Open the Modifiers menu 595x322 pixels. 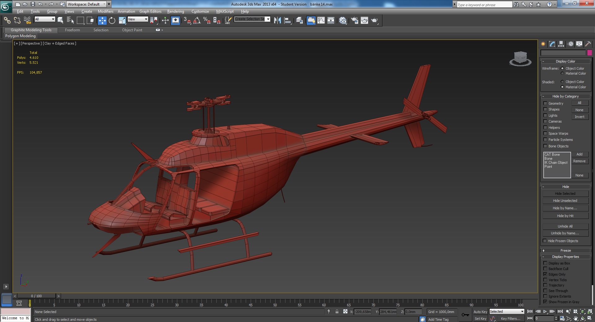[105, 11]
